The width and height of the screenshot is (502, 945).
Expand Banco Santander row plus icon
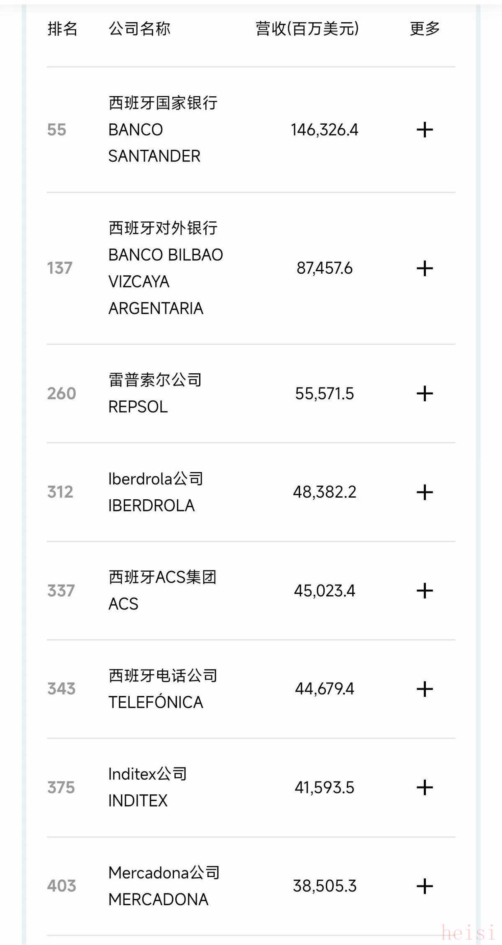[425, 130]
